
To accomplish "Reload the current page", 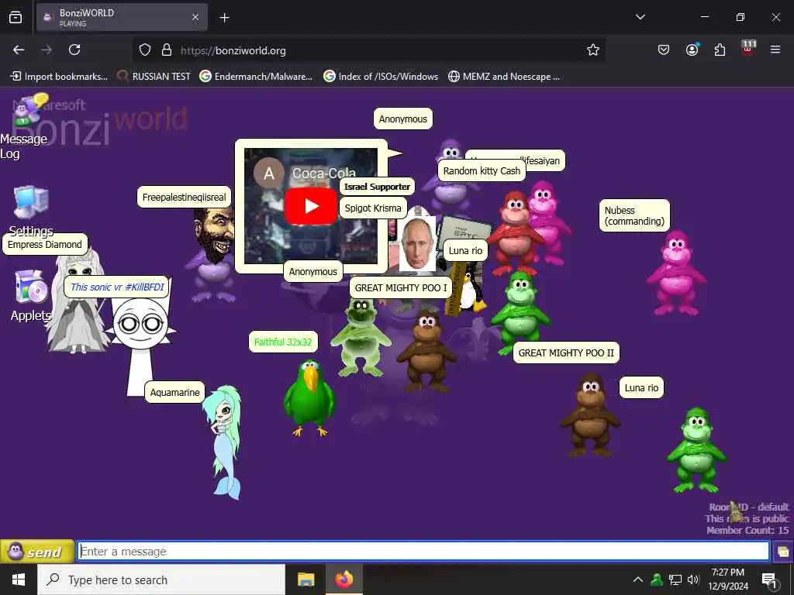I will coord(74,50).
